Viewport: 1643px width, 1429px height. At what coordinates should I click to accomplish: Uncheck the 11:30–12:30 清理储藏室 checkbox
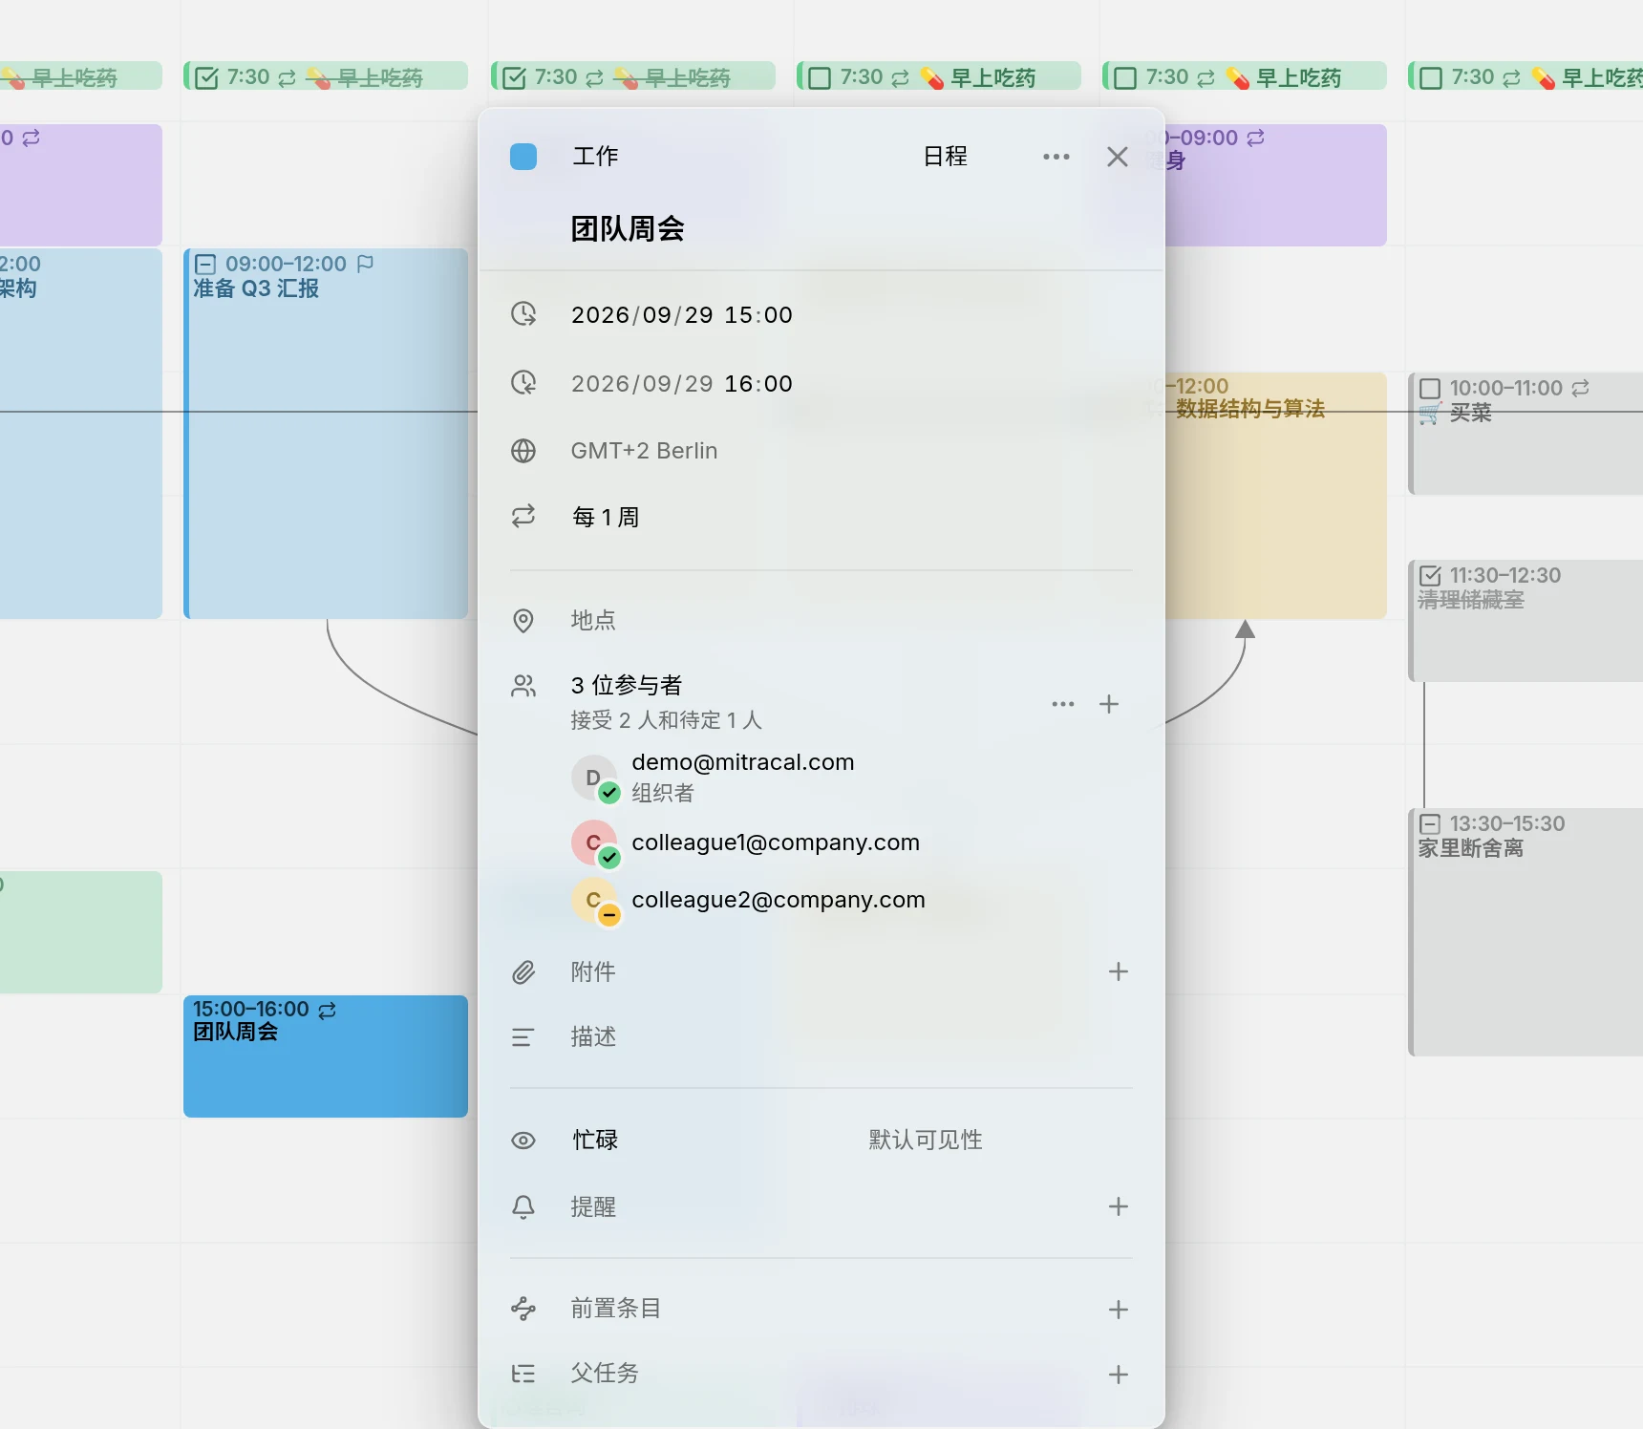(x=1430, y=576)
